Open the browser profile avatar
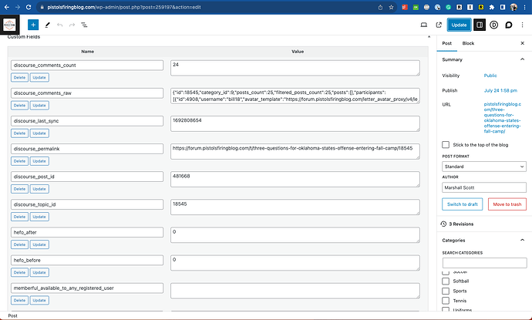This screenshot has height=320, width=532. [513, 7]
